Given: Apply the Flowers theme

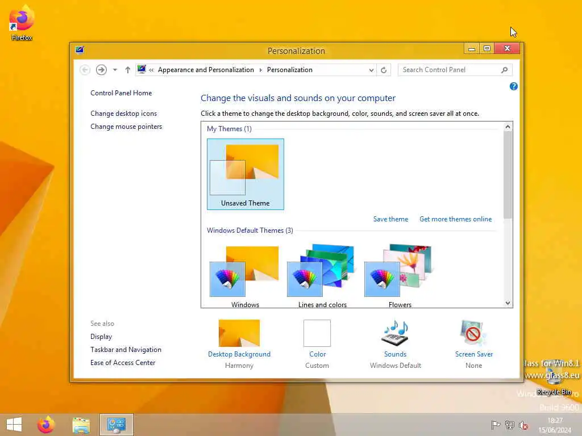Looking at the screenshot, I should click(x=400, y=275).
